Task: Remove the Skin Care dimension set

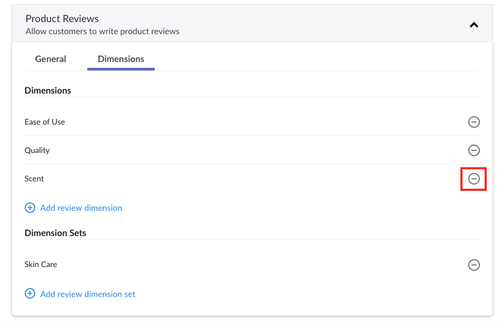Action: [x=474, y=265]
